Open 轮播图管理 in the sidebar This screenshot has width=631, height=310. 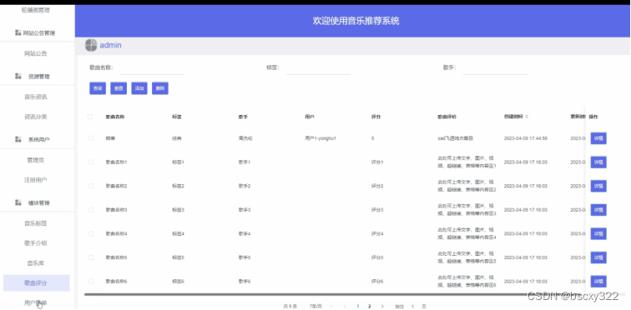(36, 11)
